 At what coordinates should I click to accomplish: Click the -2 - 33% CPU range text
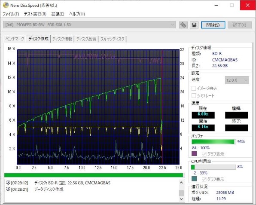200,173
